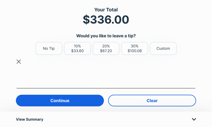Expand the View Summary section label
Screen dimensions: 212x127
[x=30, y=119]
